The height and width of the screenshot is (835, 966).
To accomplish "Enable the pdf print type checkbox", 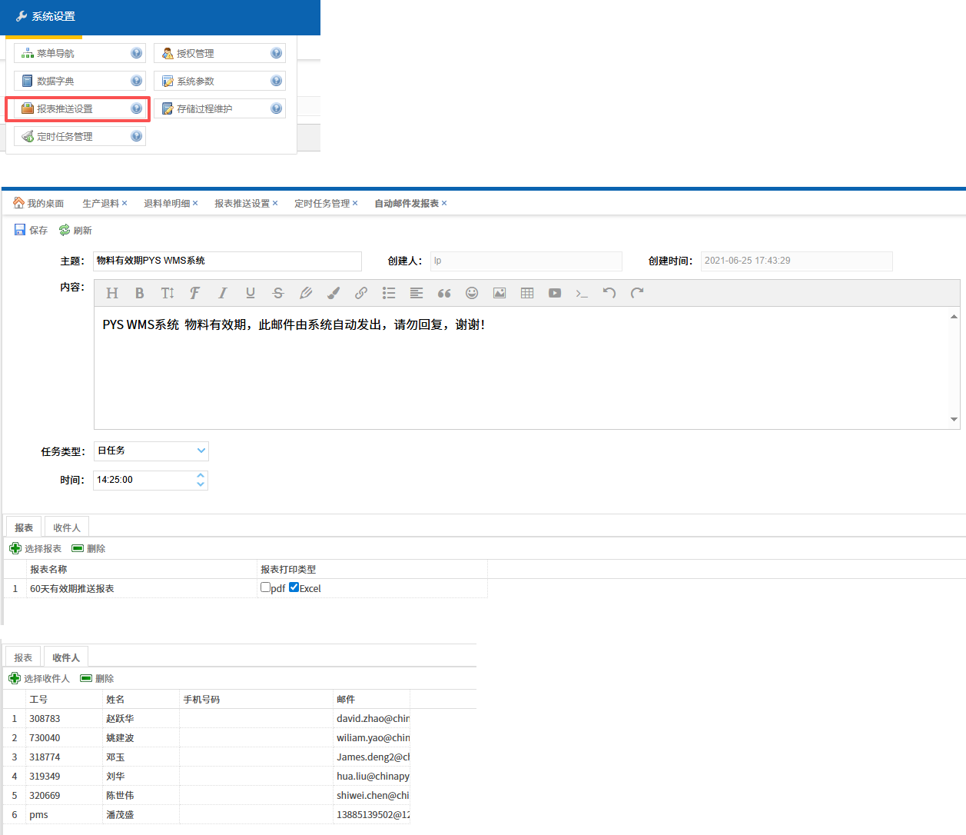I will [x=265, y=587].
